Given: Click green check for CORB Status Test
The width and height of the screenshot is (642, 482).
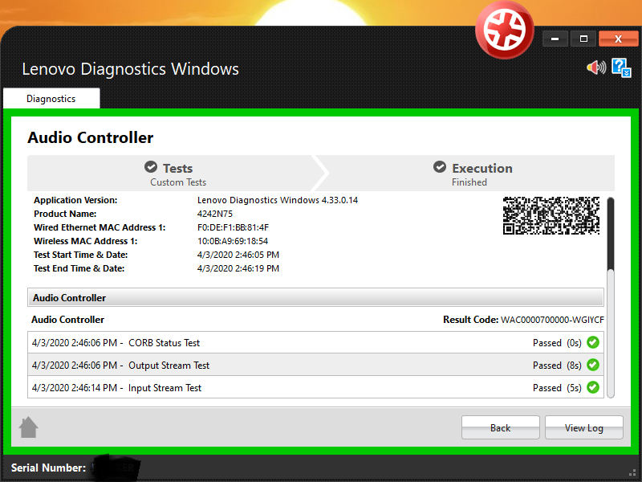Looking at the screenshot, I should [593, 342].
